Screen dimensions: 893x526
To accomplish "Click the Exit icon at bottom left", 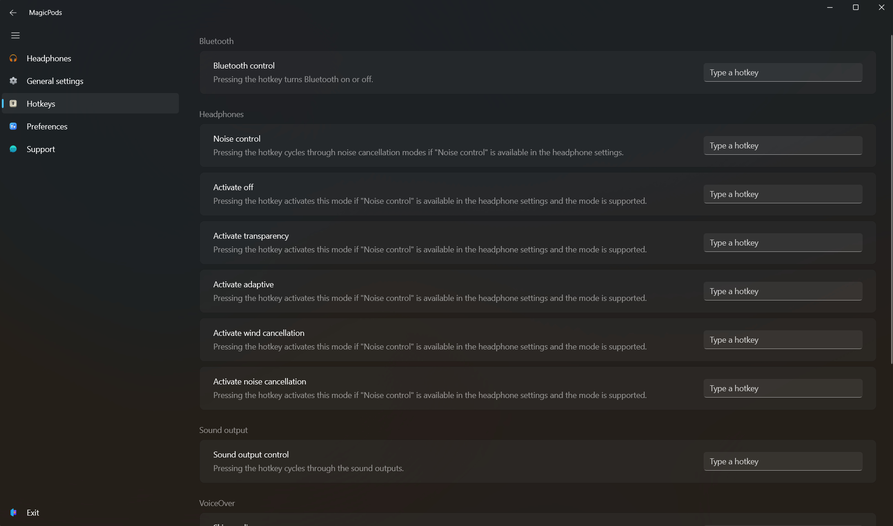I will pos(13,512).
